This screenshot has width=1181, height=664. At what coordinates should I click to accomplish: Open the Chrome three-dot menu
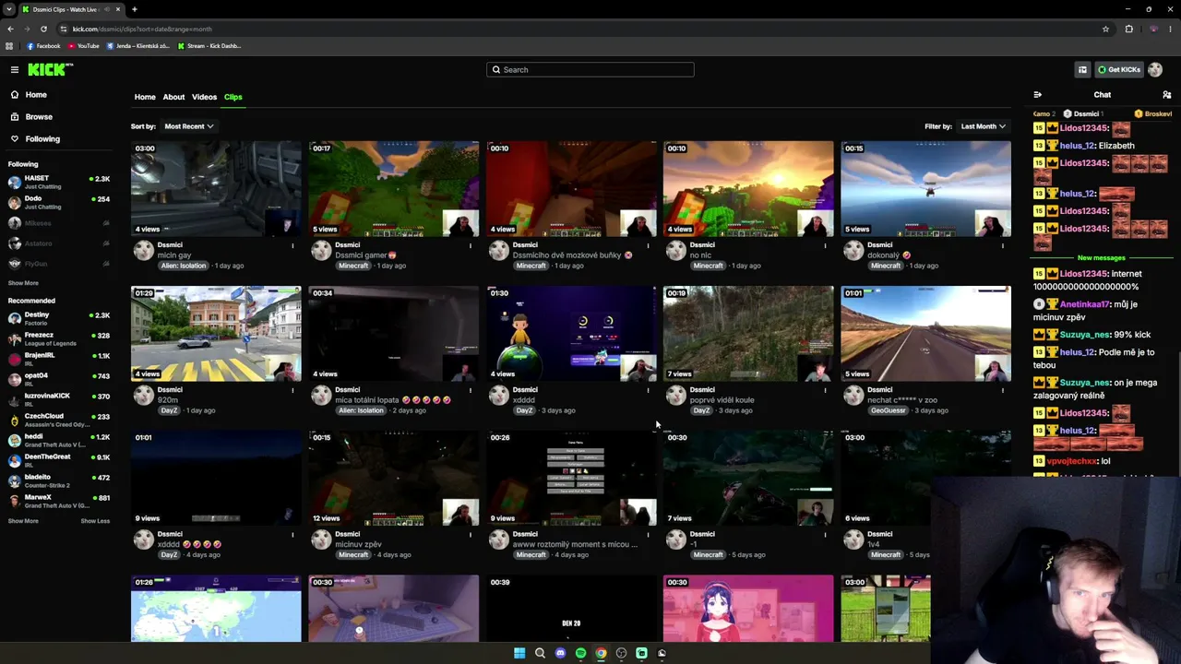pos(1171,29)
